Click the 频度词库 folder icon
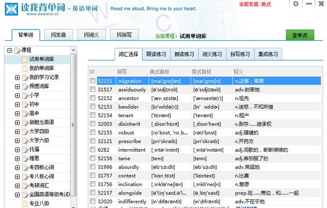The image size is (327, 208). (25, 87)
